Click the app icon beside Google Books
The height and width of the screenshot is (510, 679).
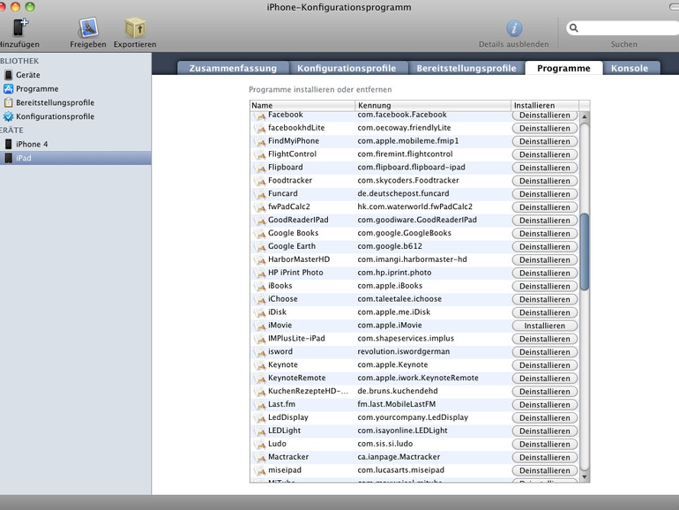pos(260,234)
